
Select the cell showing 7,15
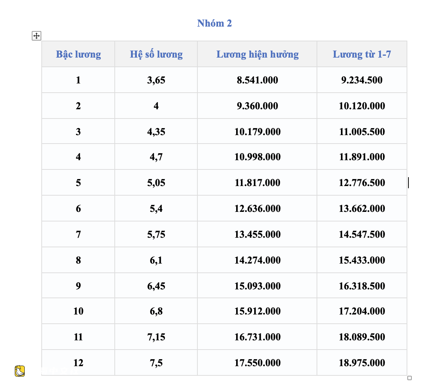click(x=156, y=337)
